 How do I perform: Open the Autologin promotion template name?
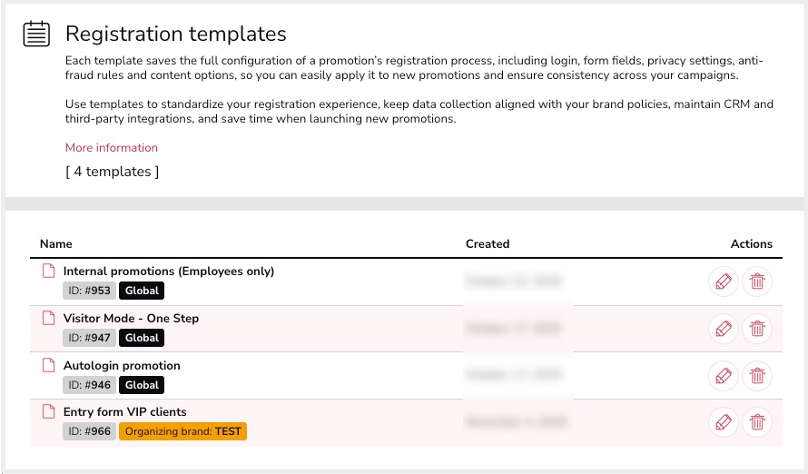tap(122, 365)
